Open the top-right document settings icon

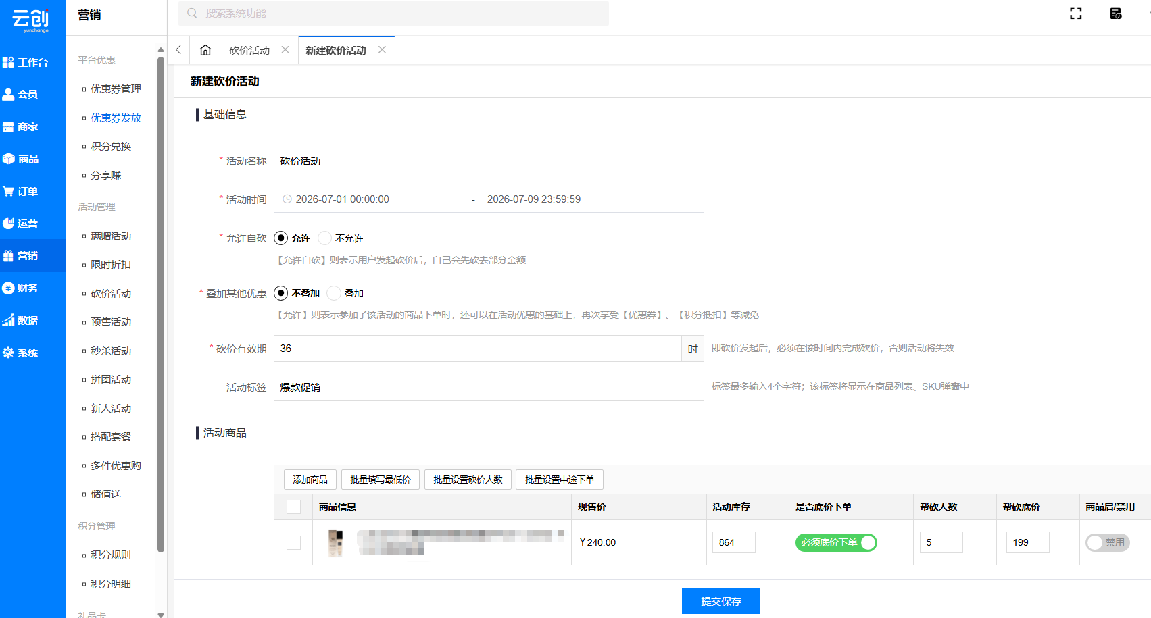pos(1116,14)
